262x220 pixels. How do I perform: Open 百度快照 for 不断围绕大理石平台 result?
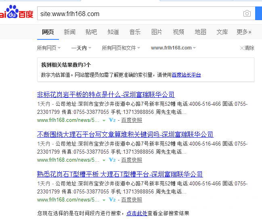click(x=132, y=160)
